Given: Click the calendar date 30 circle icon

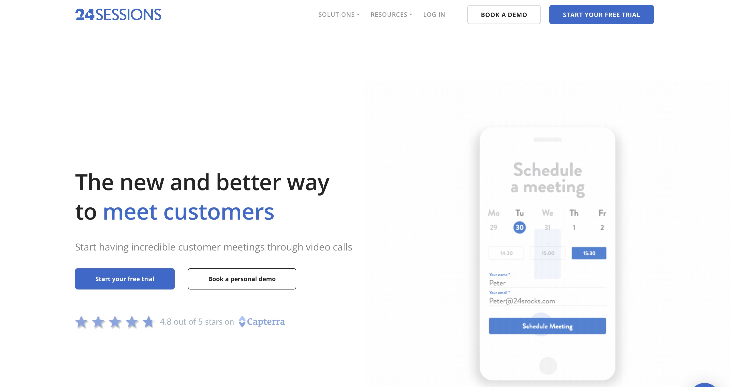Looking at the screenshot, I should coord(519,227).
